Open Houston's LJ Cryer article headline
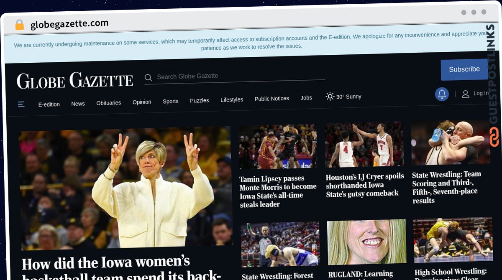502x280 pixels. [365, 185]
